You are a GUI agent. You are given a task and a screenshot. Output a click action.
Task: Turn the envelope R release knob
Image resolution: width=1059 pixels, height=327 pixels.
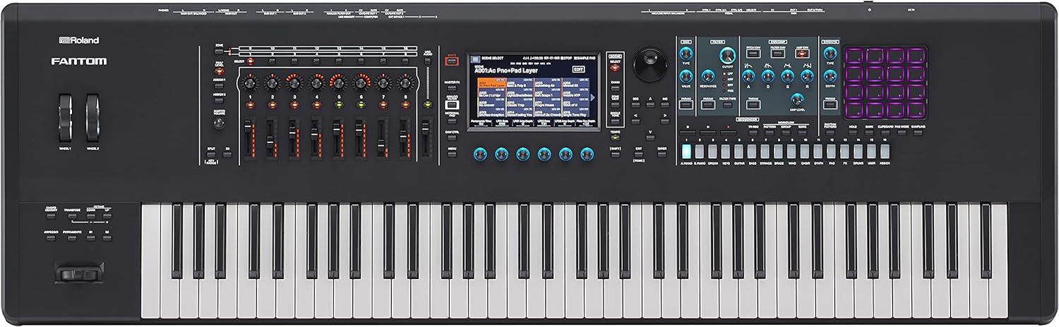pos(807,76)
